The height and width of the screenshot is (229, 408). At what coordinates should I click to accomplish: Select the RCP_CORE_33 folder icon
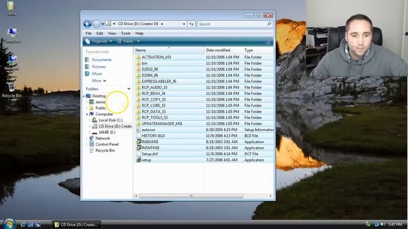click(138, 106)
